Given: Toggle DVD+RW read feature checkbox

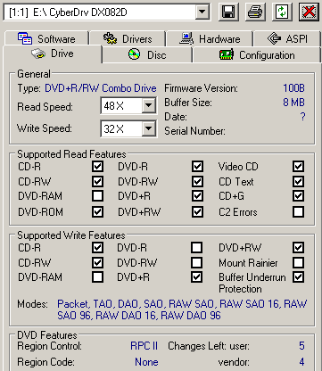Looking at the screenshot, I should (197, 212).
